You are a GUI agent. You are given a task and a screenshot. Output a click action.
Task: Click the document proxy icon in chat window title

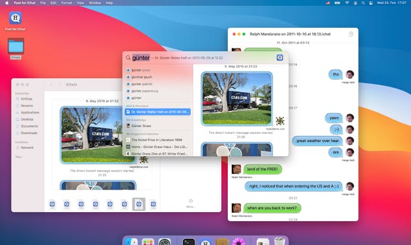pos(351,34)
